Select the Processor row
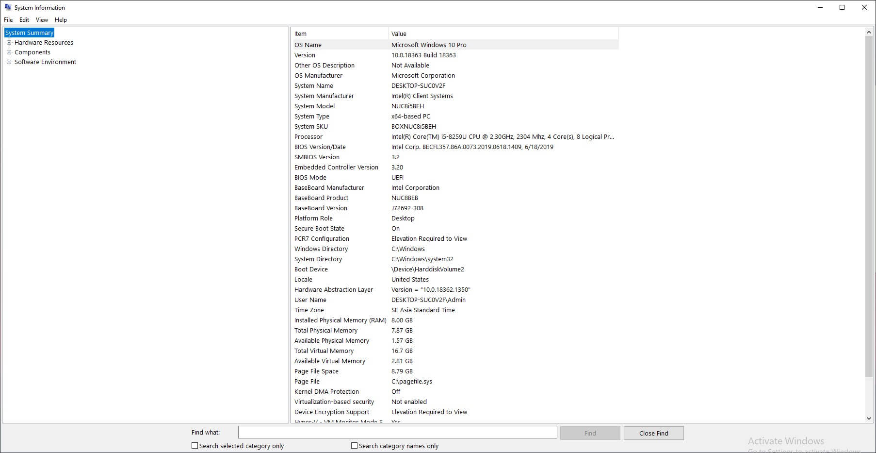 (455, 136)
